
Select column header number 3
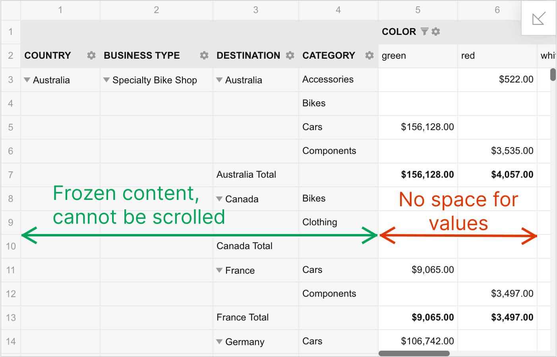pyautogui.click(x=256, y=10)
